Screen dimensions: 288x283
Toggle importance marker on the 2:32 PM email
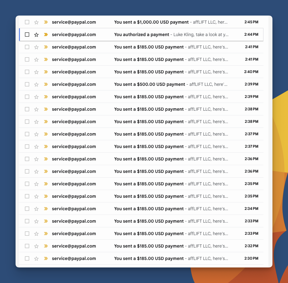(x=46, y=246)
